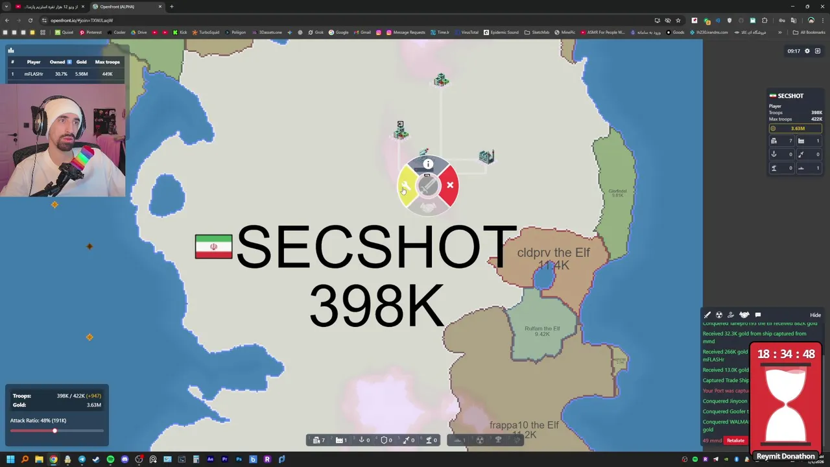This screenshot has height=467, width=830.
Task: Open Spotify from the taskbar
Action: point(110,459)
